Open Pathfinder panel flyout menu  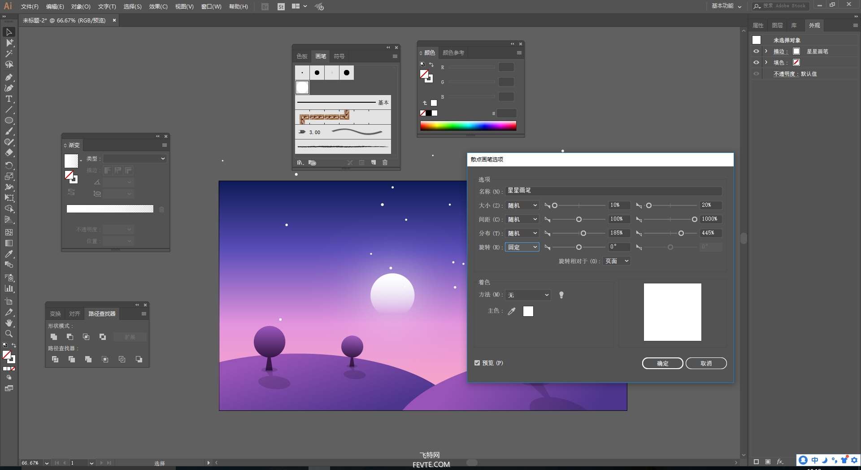tap(144, 314)
